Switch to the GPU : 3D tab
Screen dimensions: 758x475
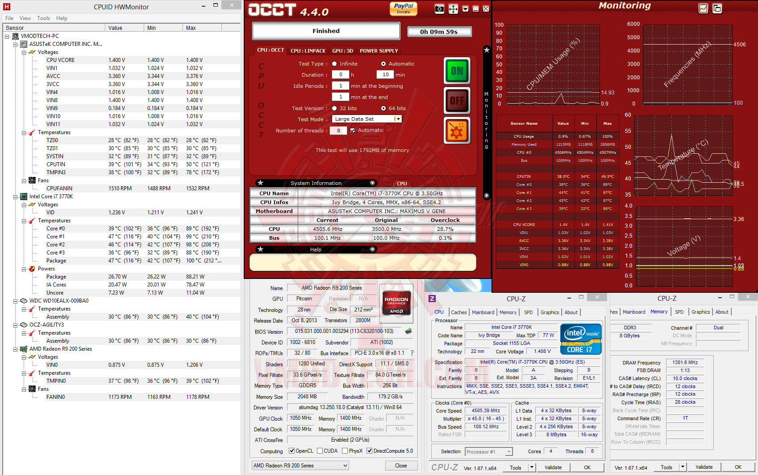[x=343, y=51]
